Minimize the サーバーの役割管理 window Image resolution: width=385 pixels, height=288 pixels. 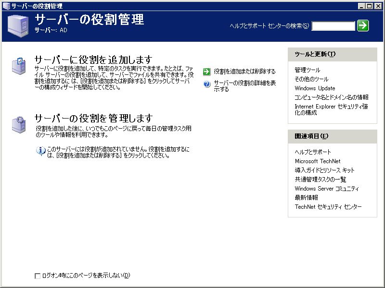click(361, 6)
